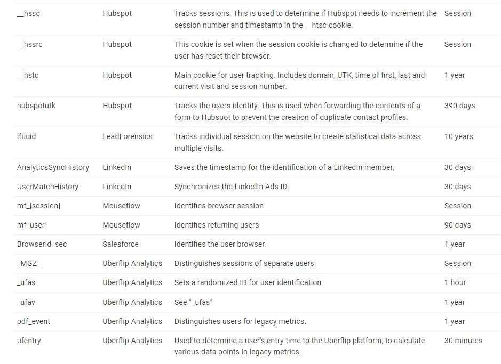Image resolution: width=501 pixels, height=364 pixels.
Task: Click the _MGZ_ cookie name
Action: tap(29, 263)
